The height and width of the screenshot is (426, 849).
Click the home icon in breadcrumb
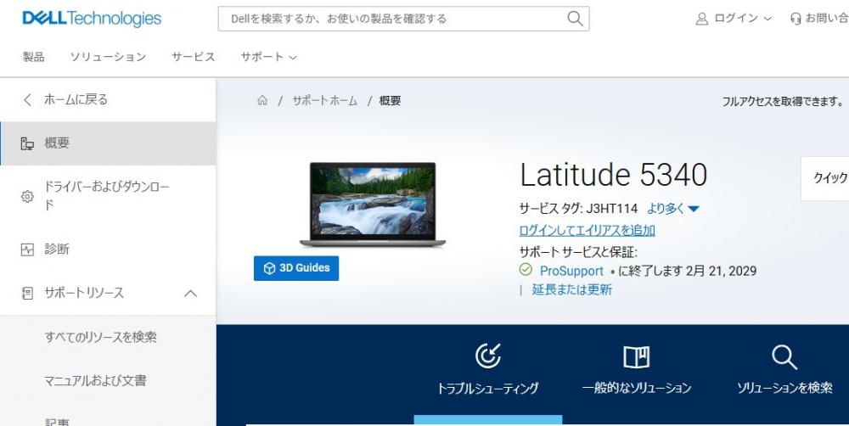[x=262, y=100]
